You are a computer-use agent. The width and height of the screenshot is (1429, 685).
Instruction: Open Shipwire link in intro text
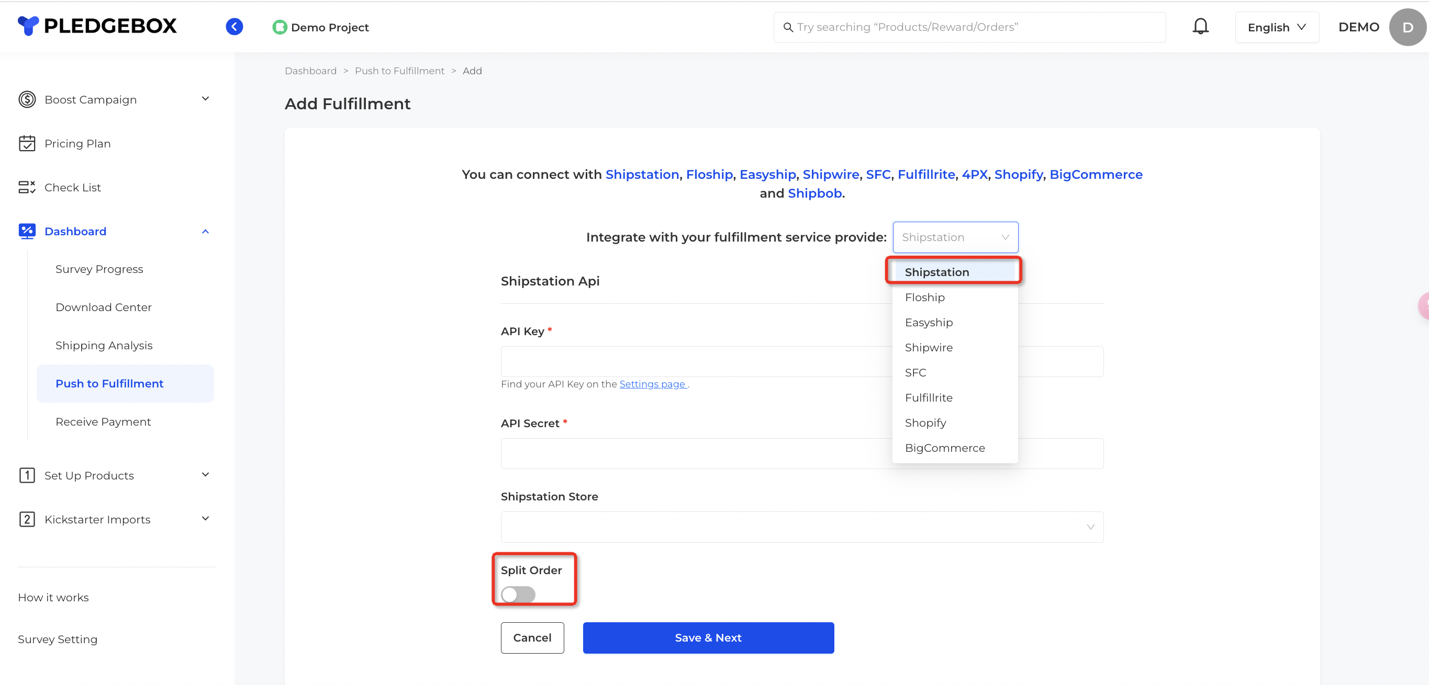830,175
